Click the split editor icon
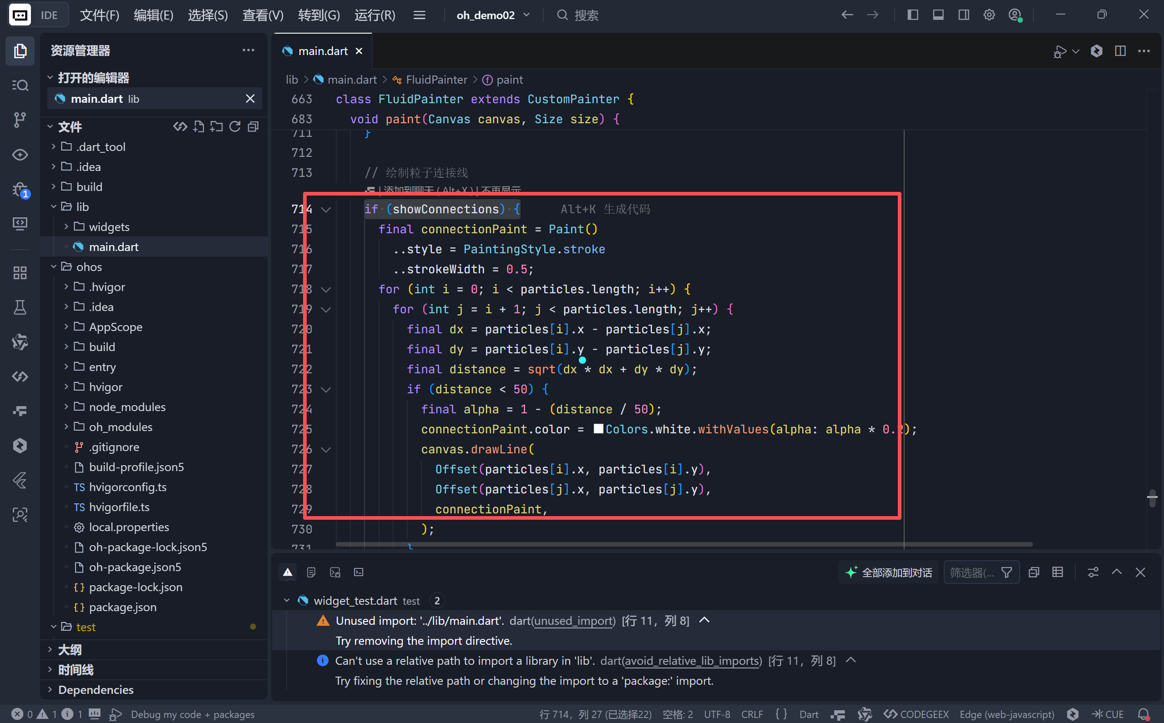Screen dimensions: 1164x723 click(1120, 50)
